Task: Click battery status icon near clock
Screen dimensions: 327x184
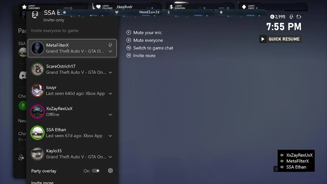Action: click(299, 17)
